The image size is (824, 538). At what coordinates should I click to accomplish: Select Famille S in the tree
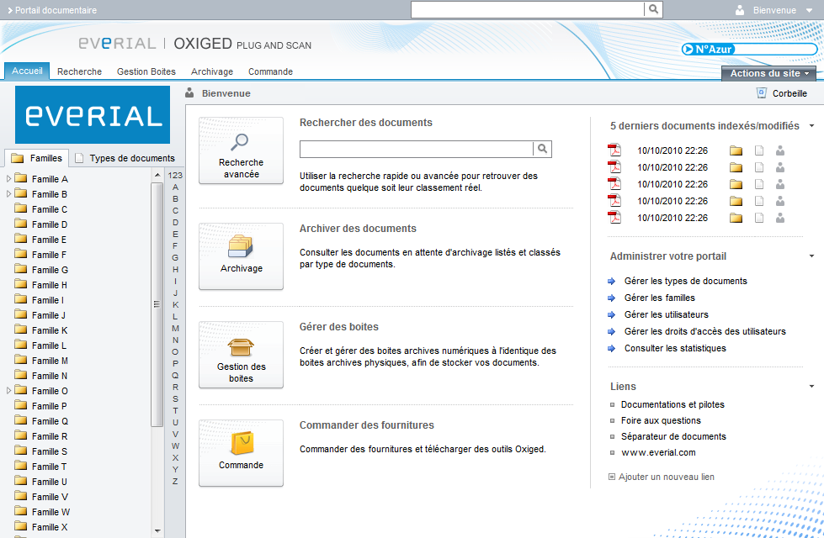click(x=50, y=451)
